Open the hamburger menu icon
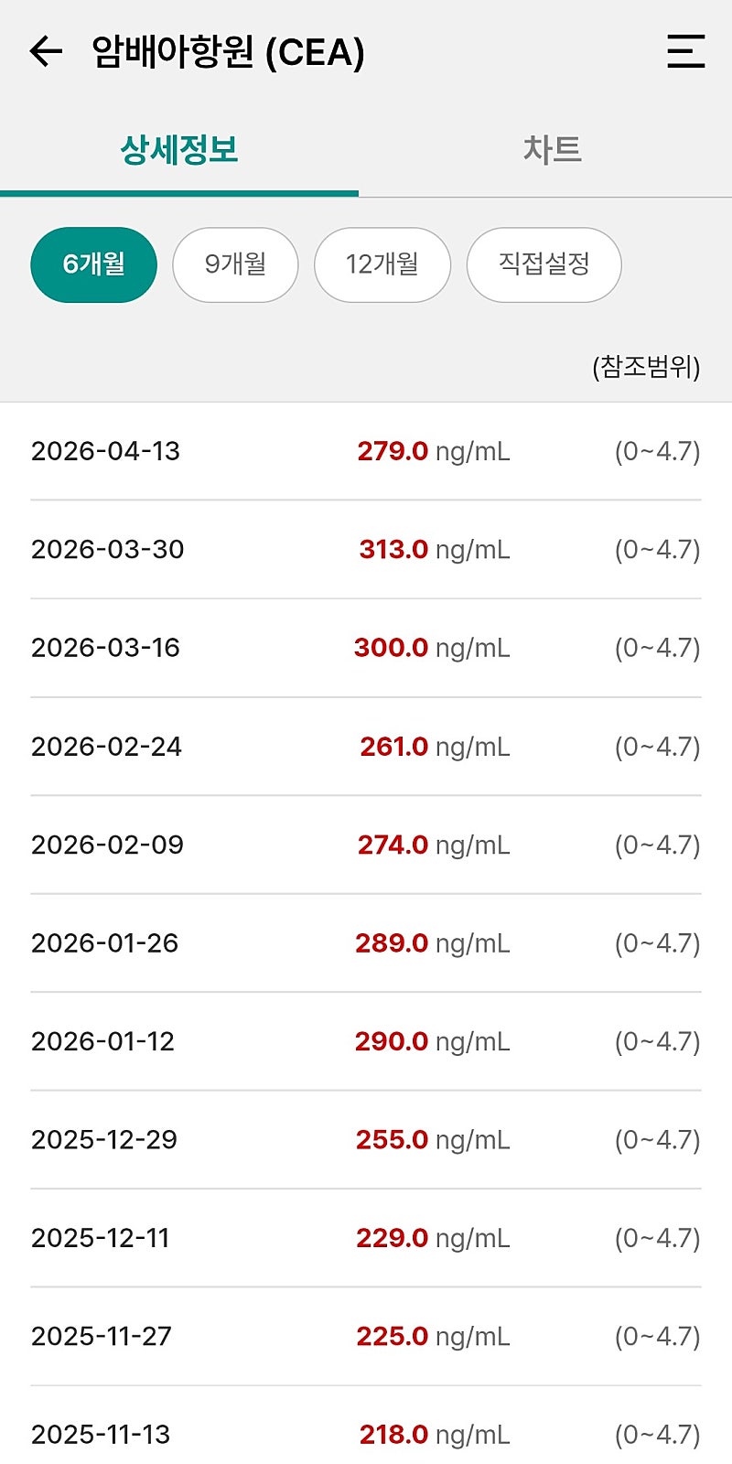 [x=685, y=51]
